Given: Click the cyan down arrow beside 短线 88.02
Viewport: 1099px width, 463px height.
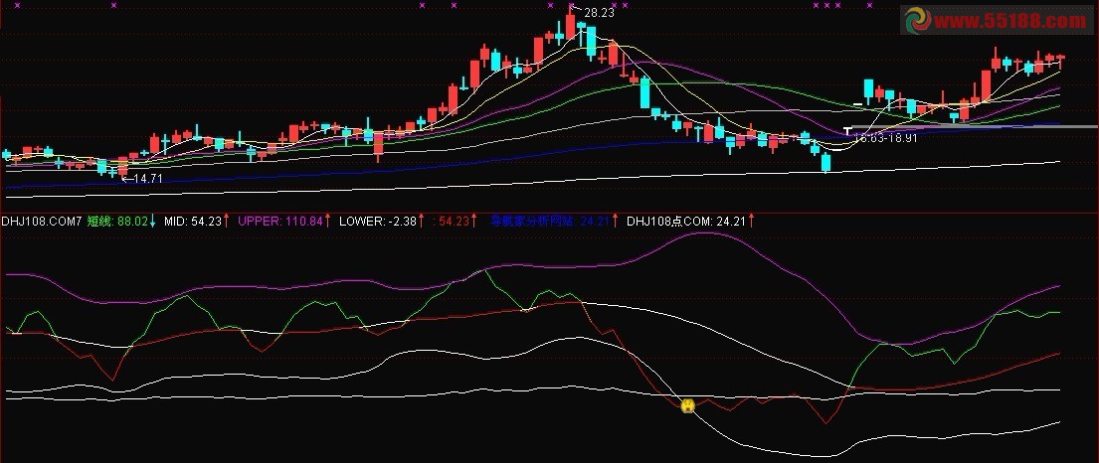Looking at the screenshot, I should pyautogui.click(x=152, y=222).
